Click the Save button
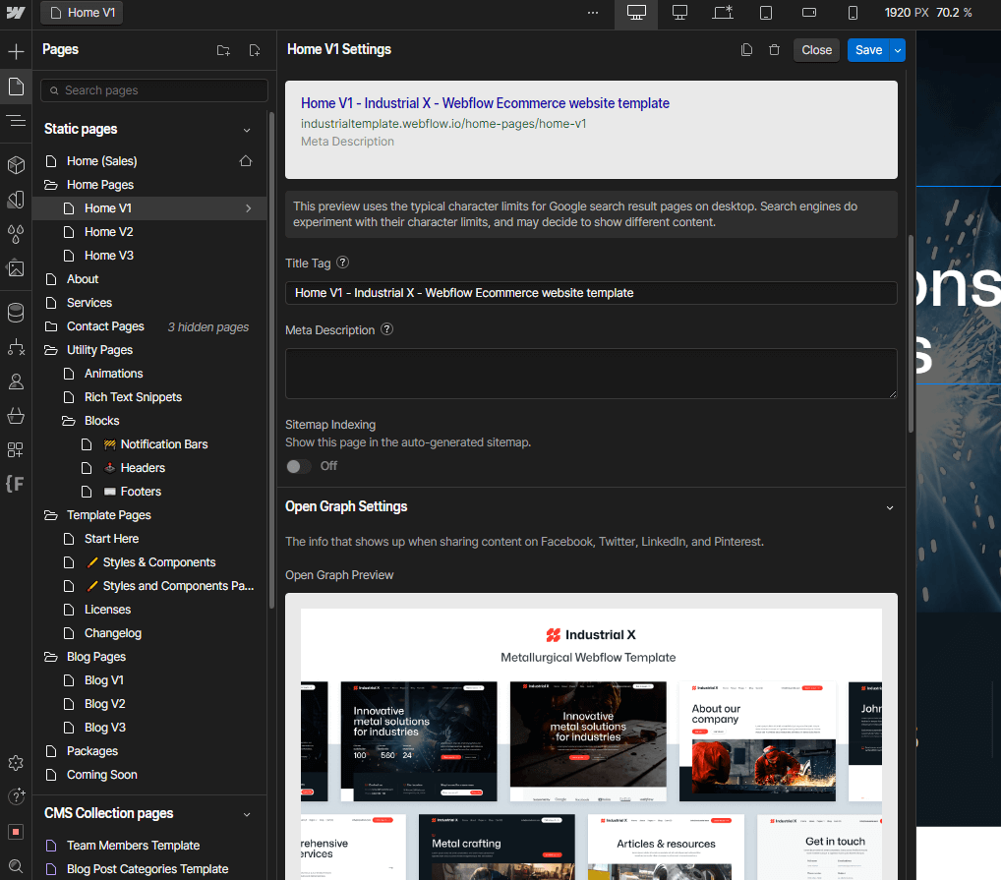This screenshot has width=1001, height=880. coord(868,49)
